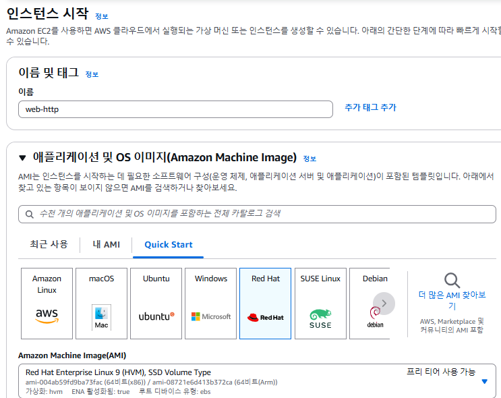501x398 pixels.
Task: Click the AMI ID text ami-004ab59fd9ba73fac
Action: point(64,382)
